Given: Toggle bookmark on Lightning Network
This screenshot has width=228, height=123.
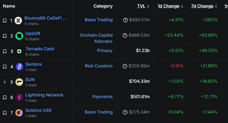Looking at the screenshot, I should pyautogui.click(x=5, y=97).
